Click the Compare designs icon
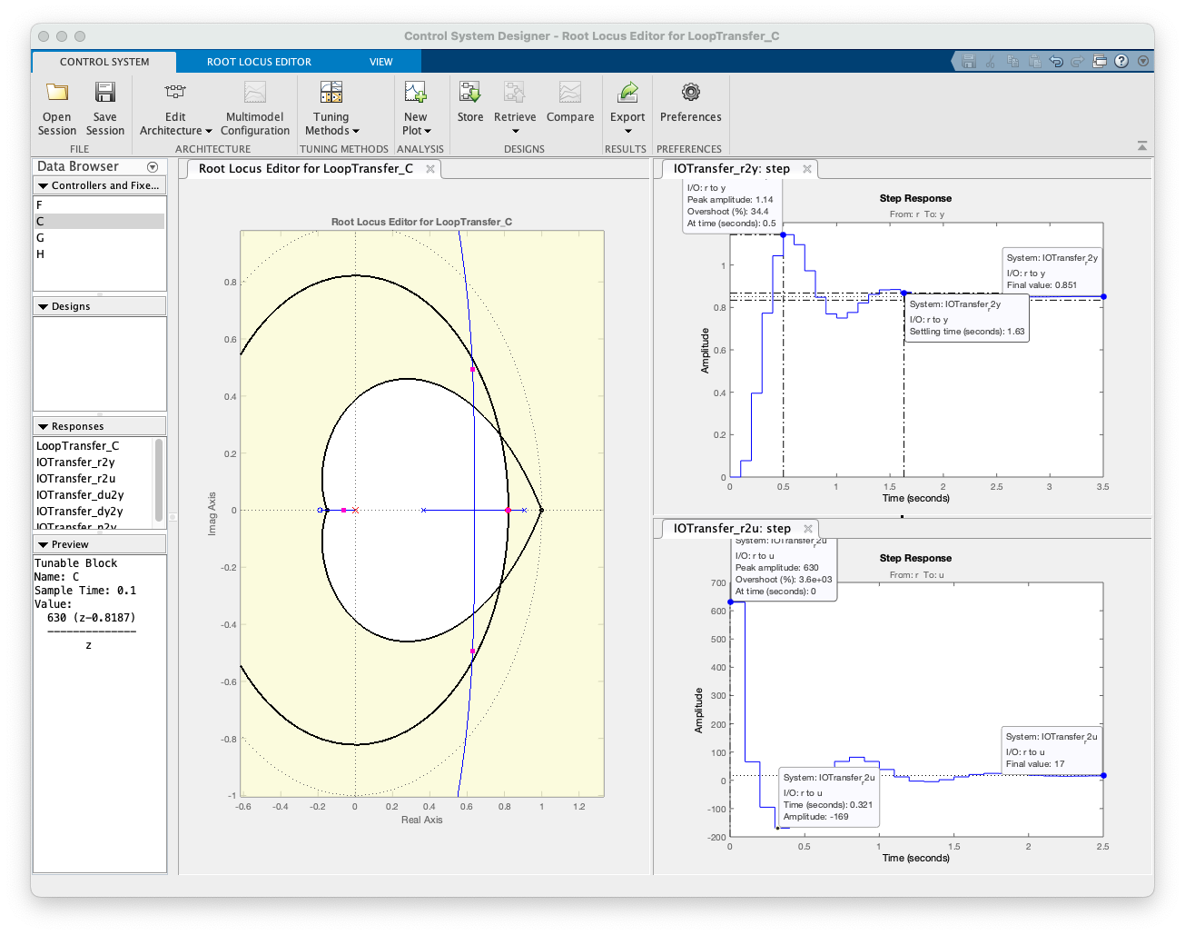Screen dimensions: 1185x935 [570, 92]
